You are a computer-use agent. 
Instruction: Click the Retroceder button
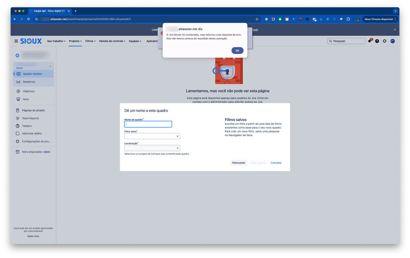[x=238, y=163]
